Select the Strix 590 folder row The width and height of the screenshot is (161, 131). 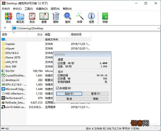[x=27, y=66]
